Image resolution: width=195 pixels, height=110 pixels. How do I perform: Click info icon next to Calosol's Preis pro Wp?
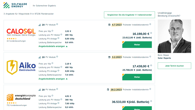[52, 31]
